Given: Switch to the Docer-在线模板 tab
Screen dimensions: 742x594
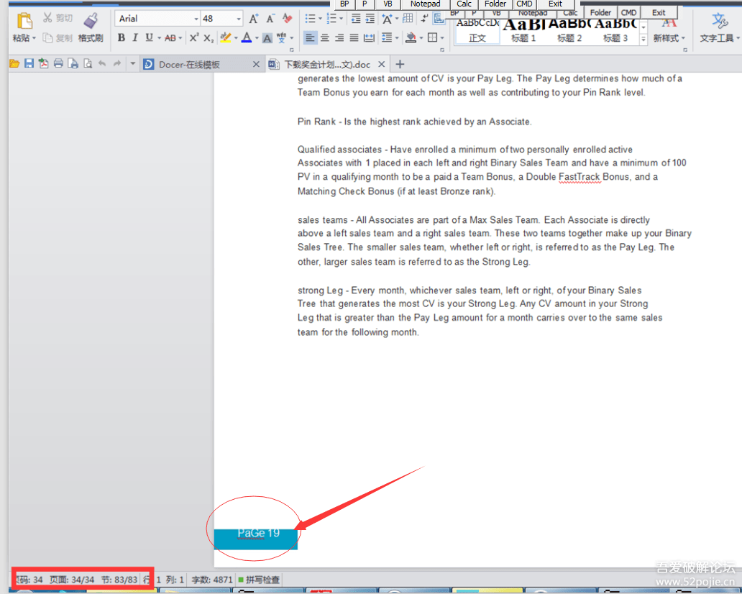Looking at the screenshot, I should pyautogui.click(x=190, y=65).
